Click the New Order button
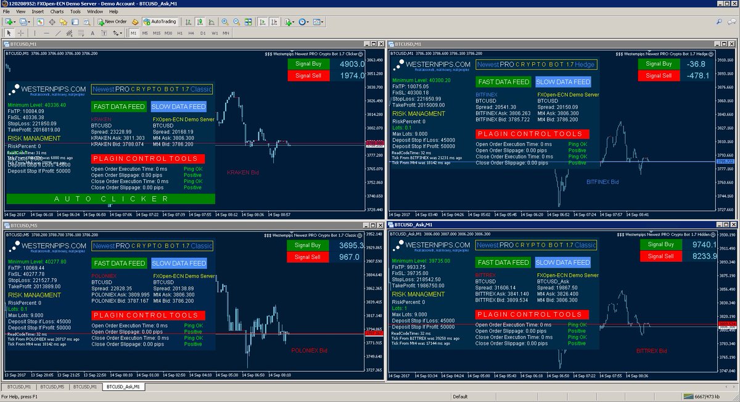This screenshot has width=740, height=402. pyautogui.click(x=112, y=22)
